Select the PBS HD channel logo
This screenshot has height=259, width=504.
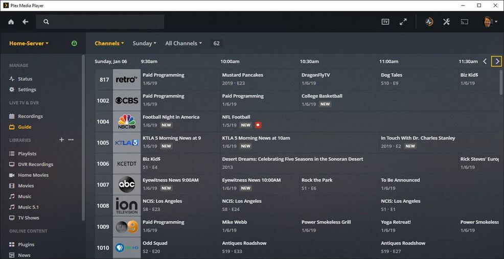point(127,248)
